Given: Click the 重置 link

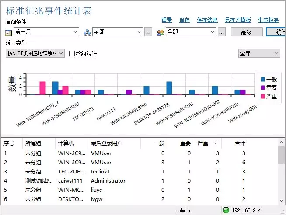Looking at the screenshot, I should point(167,20).
